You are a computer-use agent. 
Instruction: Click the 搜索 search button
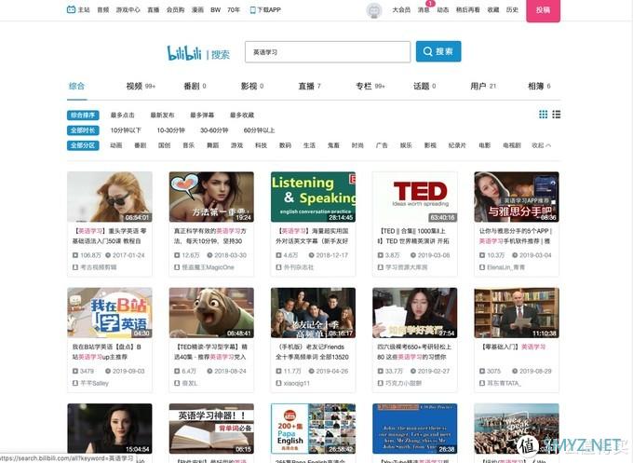[438, 51]
